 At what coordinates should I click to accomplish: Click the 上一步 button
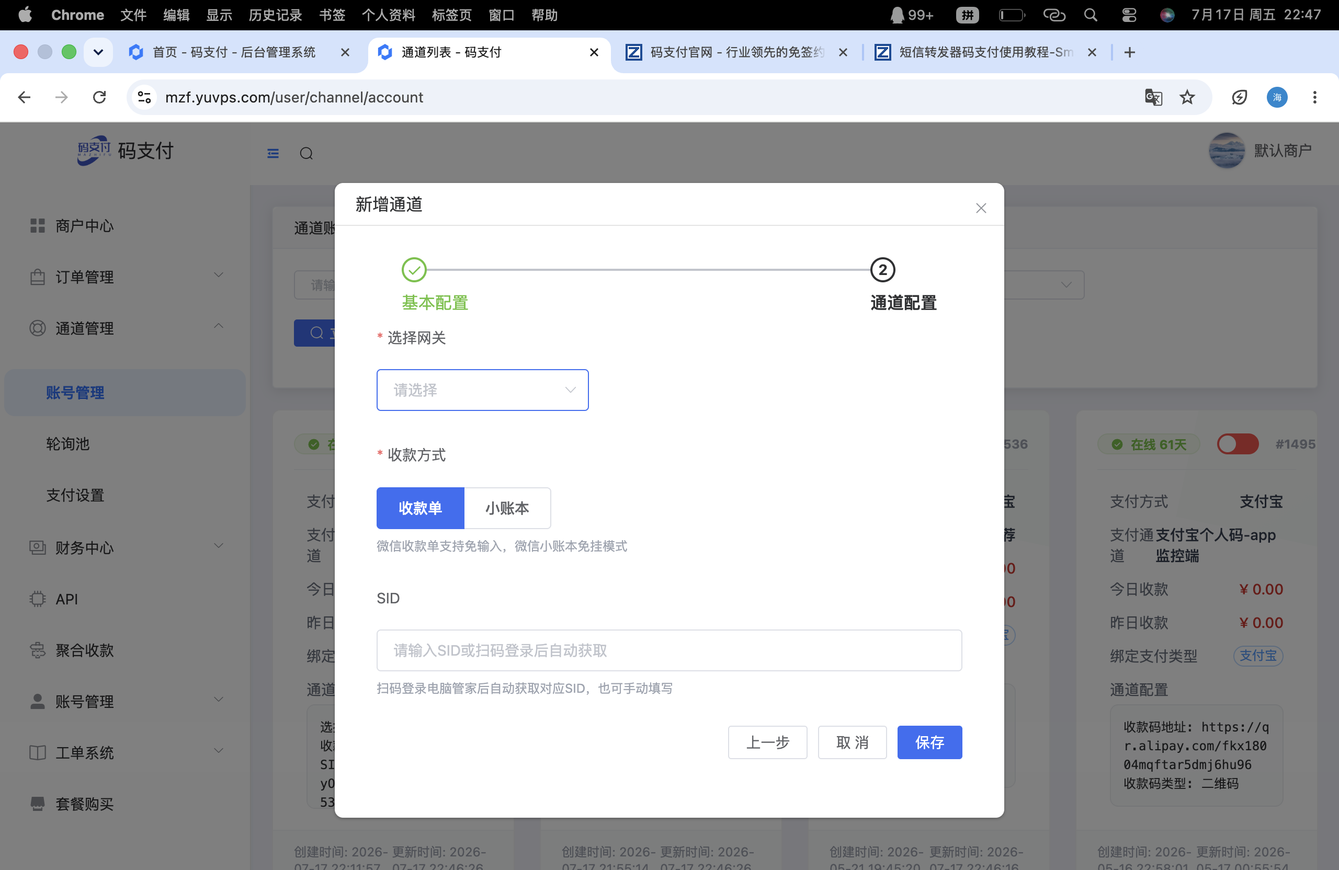(x=767, y=742)
